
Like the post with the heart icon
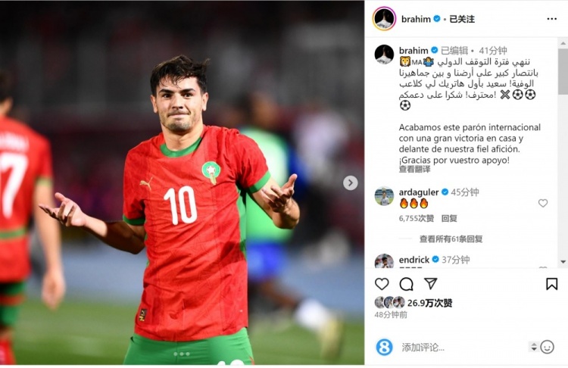pyautogui.click(x=382, y=284)
